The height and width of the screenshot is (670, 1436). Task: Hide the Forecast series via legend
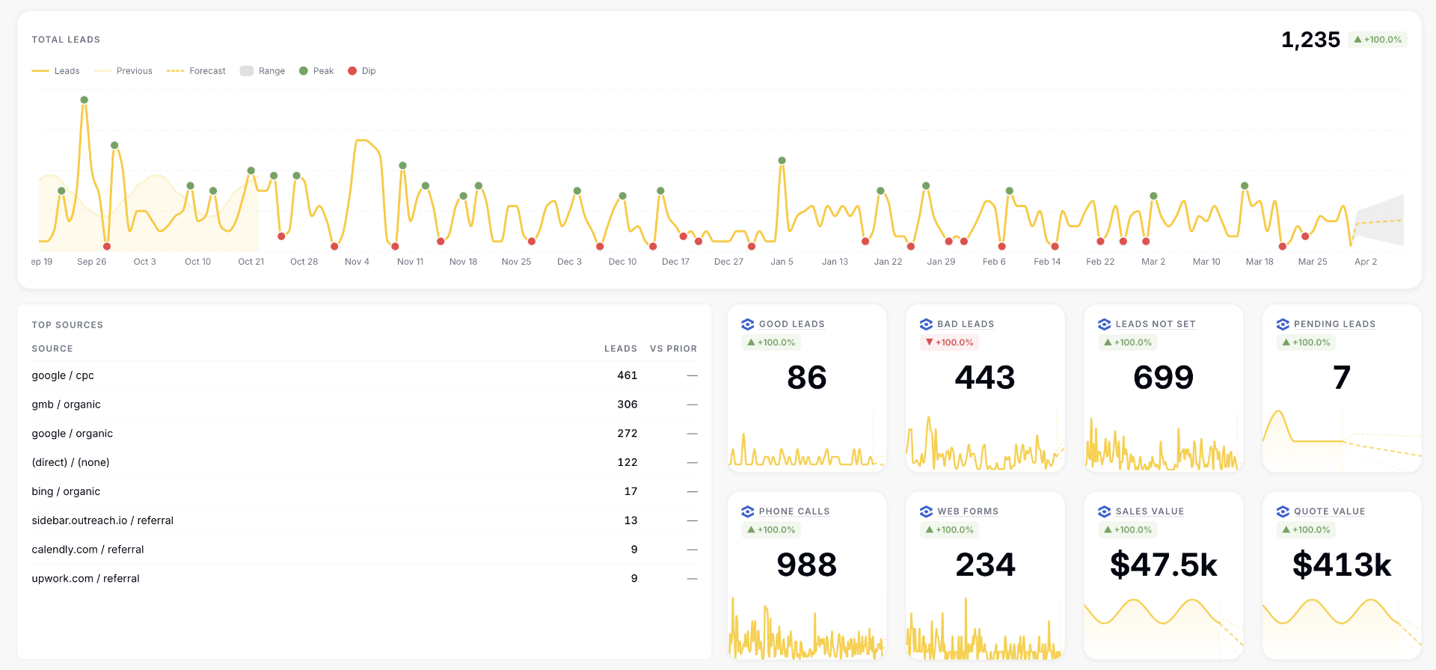(196, 71)
